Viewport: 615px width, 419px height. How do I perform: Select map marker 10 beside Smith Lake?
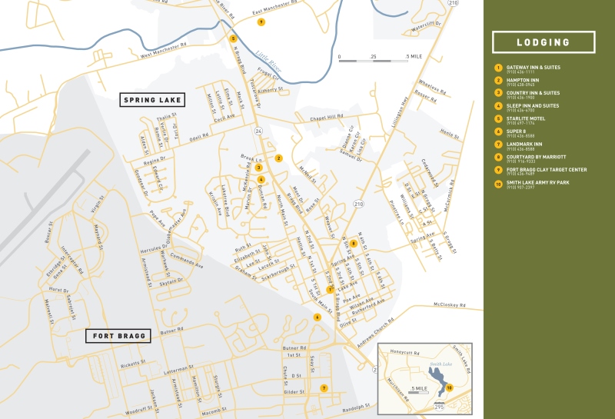pyautogui.click(x=450, y=387)
